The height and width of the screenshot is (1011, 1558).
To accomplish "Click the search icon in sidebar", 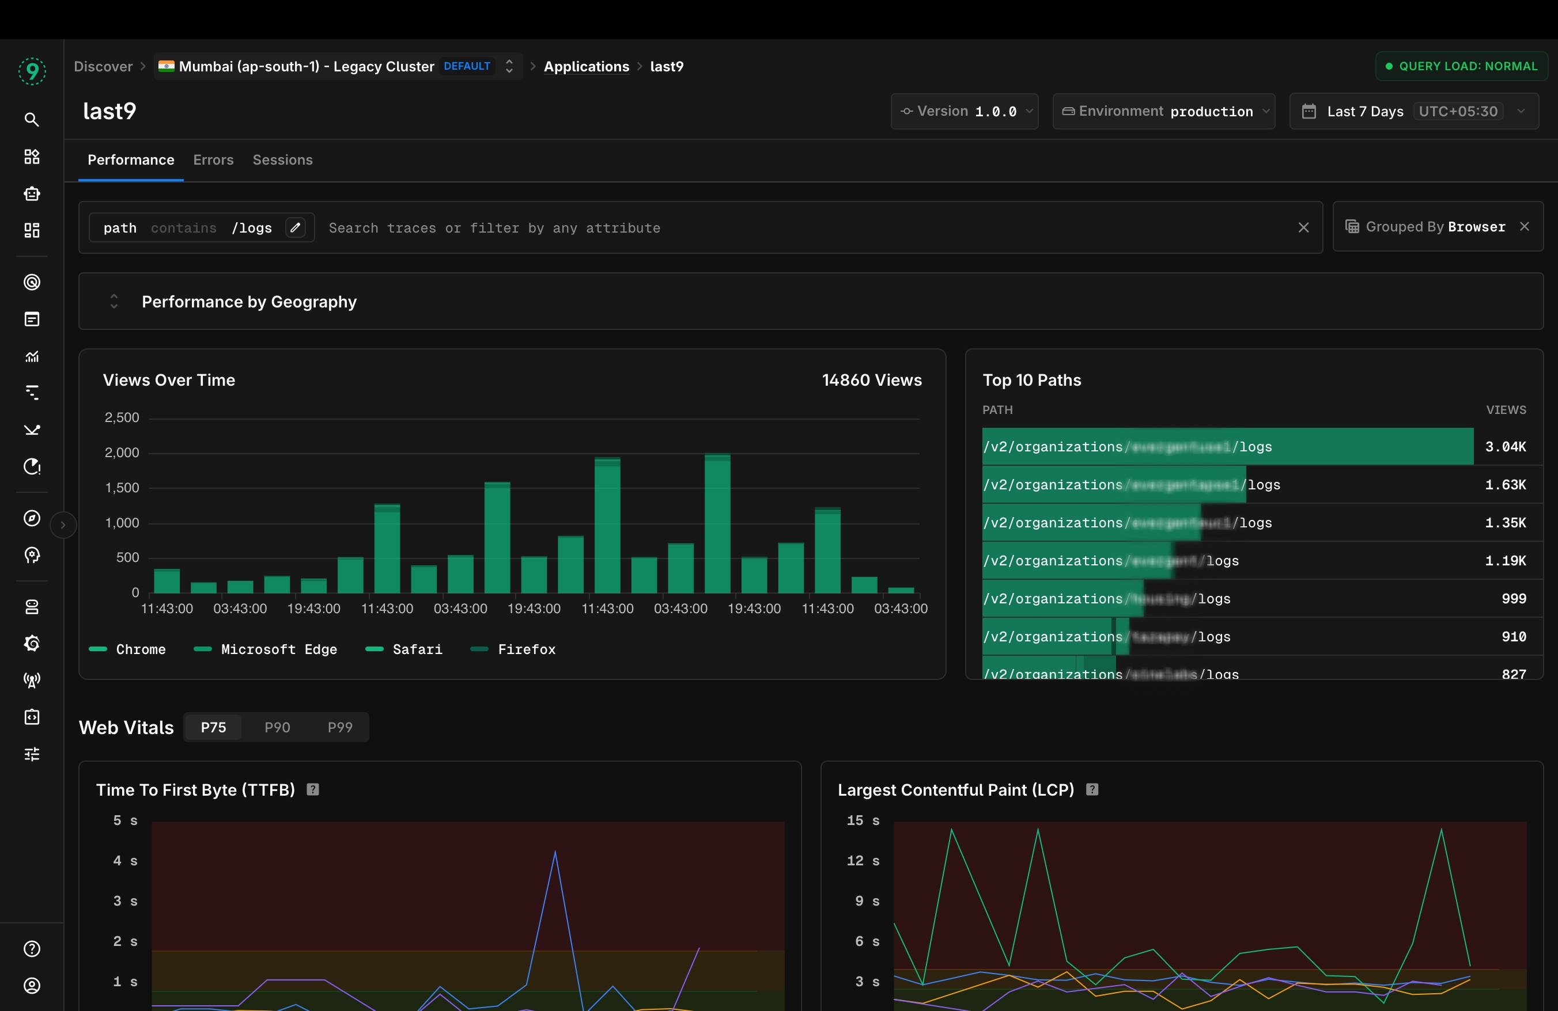I will tap(32, 120).
